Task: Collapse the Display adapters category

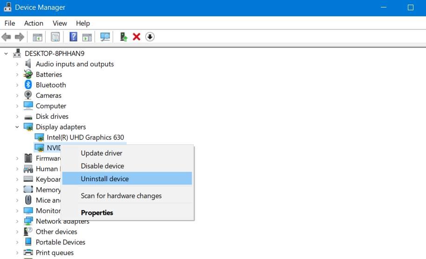Action: click(x=17, y=127)
